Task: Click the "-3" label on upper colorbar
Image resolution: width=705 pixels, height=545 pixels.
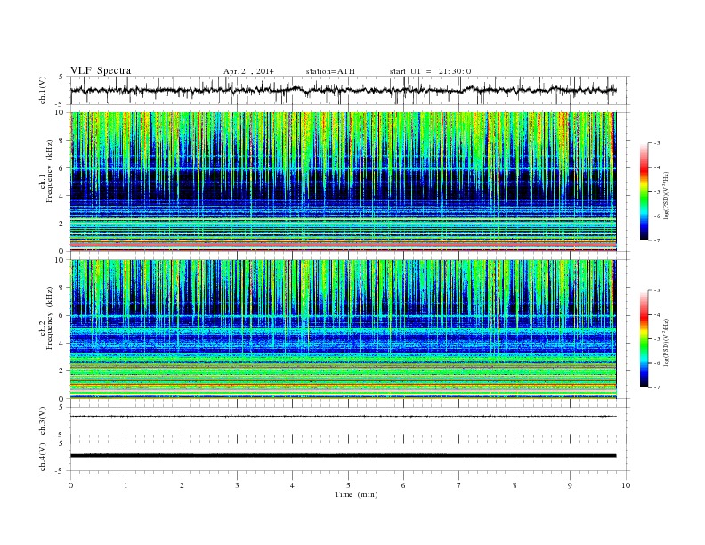Action: click(x=657, y=143)
